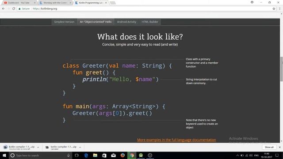Switch to Chrome in the taskbar
Image resolution: width=283 pixels, height=159 pixels.
tap(132, 155)
